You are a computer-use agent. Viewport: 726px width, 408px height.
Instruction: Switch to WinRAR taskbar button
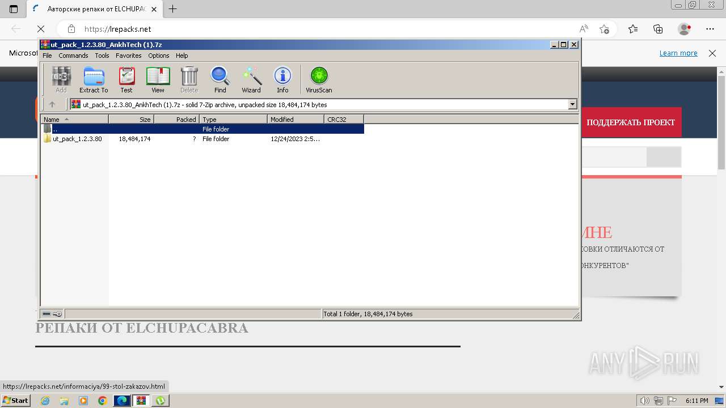click(x=141, y=401)
